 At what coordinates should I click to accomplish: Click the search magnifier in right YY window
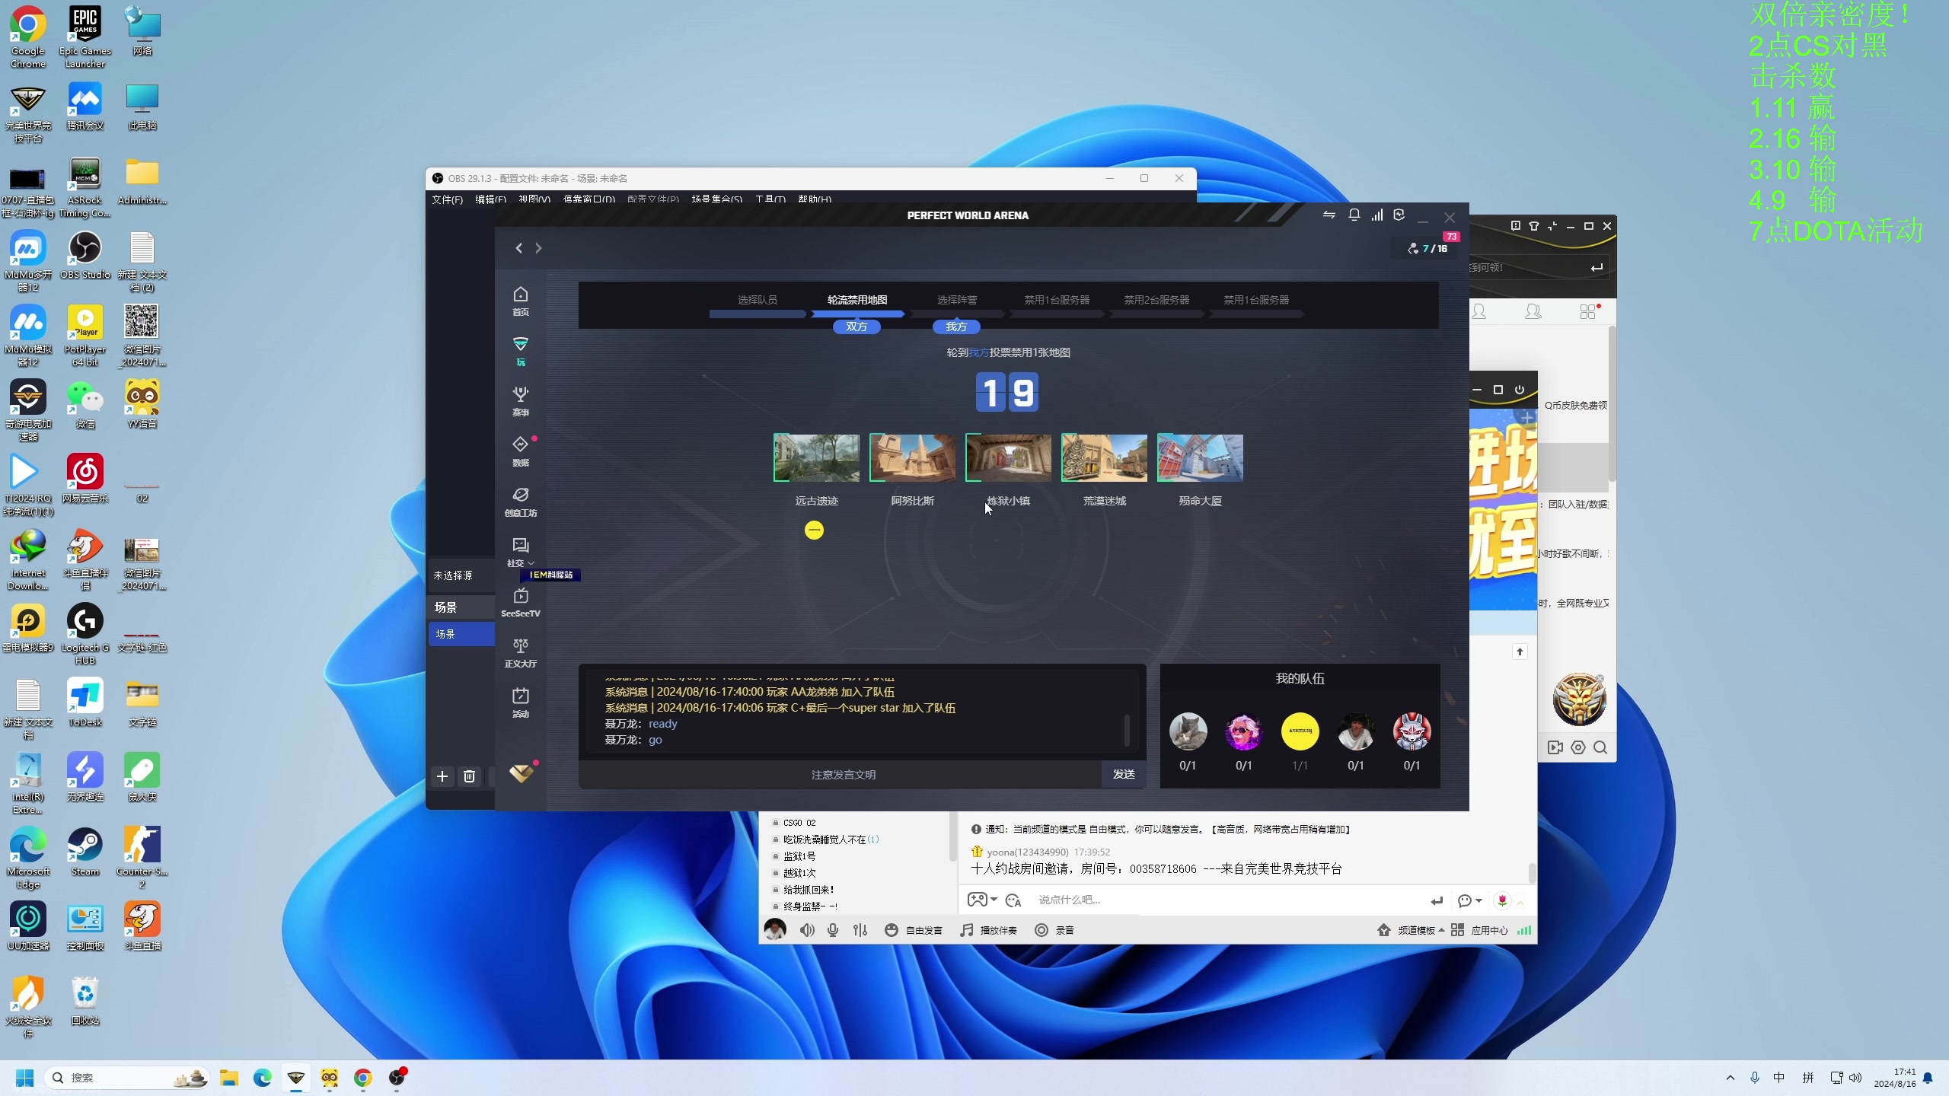1600,747
